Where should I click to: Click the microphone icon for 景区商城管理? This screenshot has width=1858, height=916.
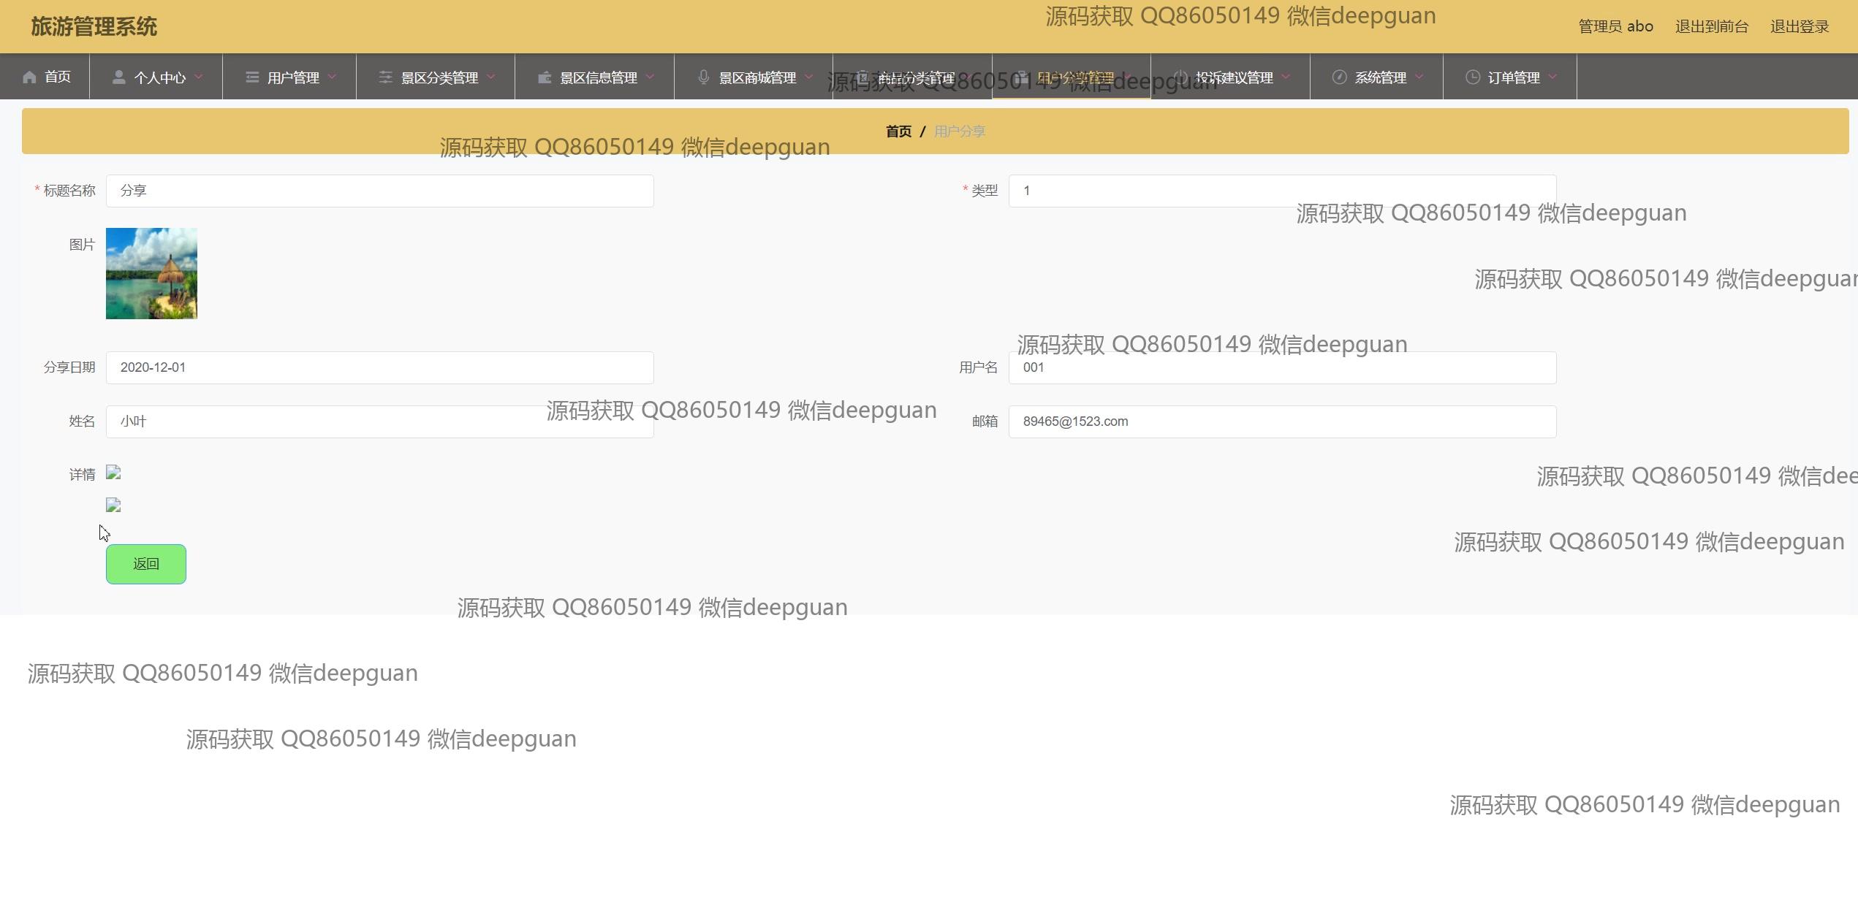pyautogui.click(x=703, y=77)
